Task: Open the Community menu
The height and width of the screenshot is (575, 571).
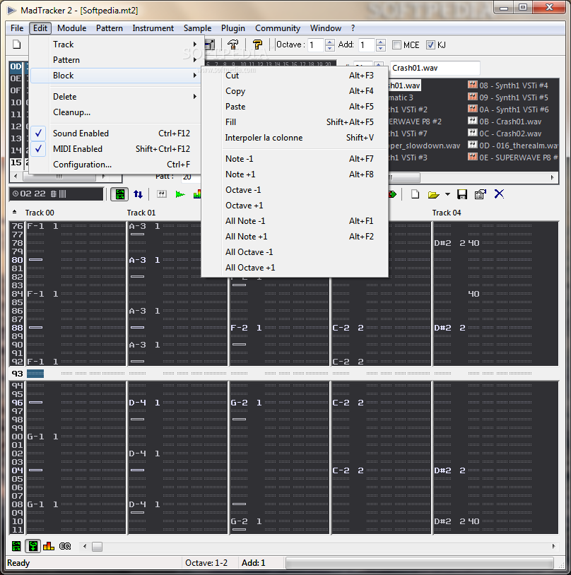Action: tap(278, 28)
